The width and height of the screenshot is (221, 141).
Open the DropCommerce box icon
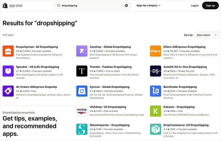click(156, 129)
